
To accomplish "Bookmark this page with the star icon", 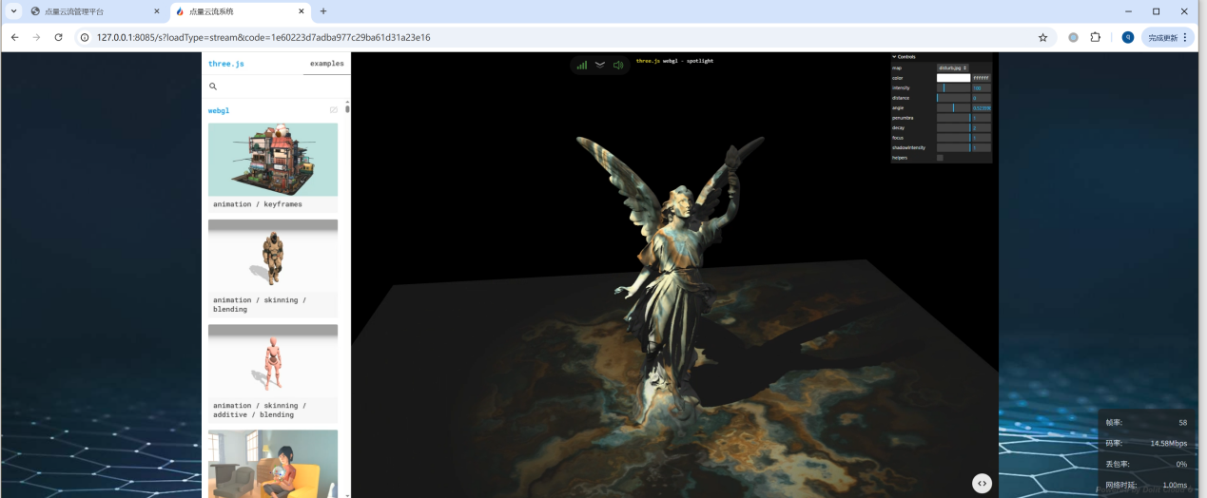I will tap(1042, 37).
